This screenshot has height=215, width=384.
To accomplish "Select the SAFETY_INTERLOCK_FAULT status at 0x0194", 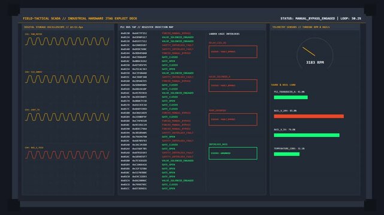I will (x=177, y=133).
